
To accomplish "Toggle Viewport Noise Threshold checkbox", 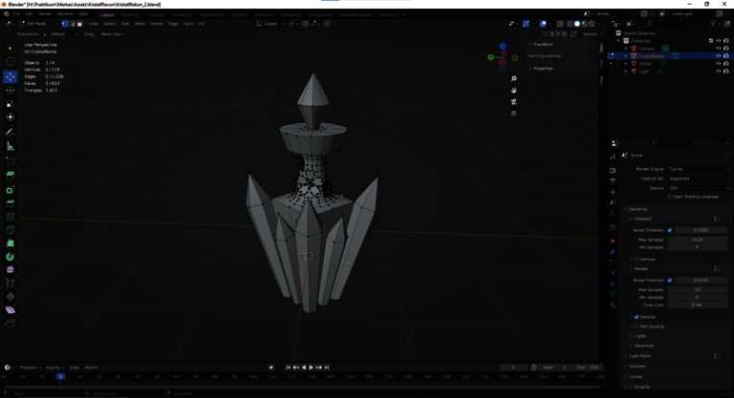I will pyautogui.click(x=670, y=230).
